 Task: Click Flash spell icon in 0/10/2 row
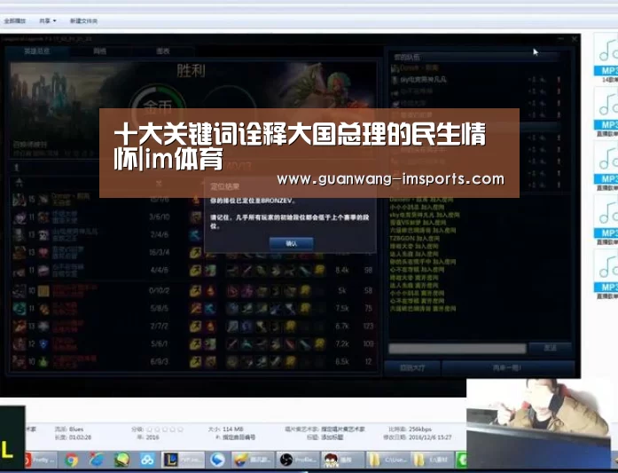pyautogui.click(x=195, y=291)
